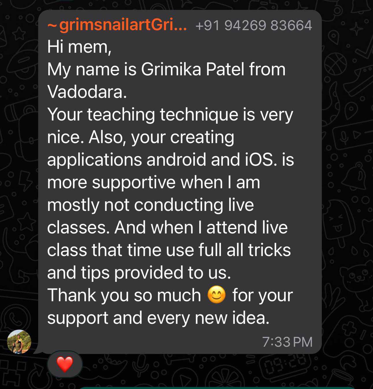This screenshot has height=389, width=373.
Task: Click the word "classes." in the message
Action: (x=79, y=228)
